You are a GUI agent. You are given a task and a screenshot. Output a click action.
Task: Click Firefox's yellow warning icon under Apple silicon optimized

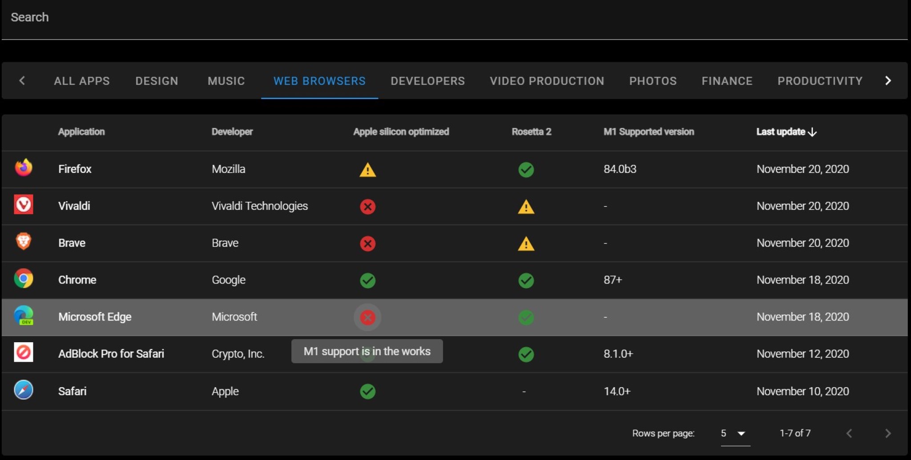367,169
